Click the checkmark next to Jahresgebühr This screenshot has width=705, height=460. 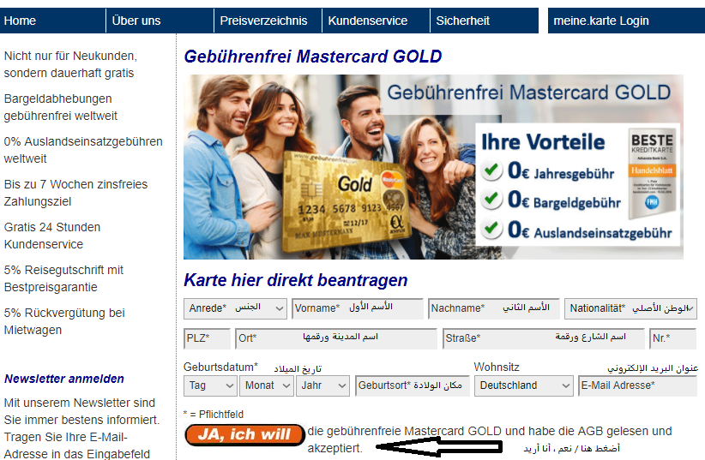coord(491,170)
